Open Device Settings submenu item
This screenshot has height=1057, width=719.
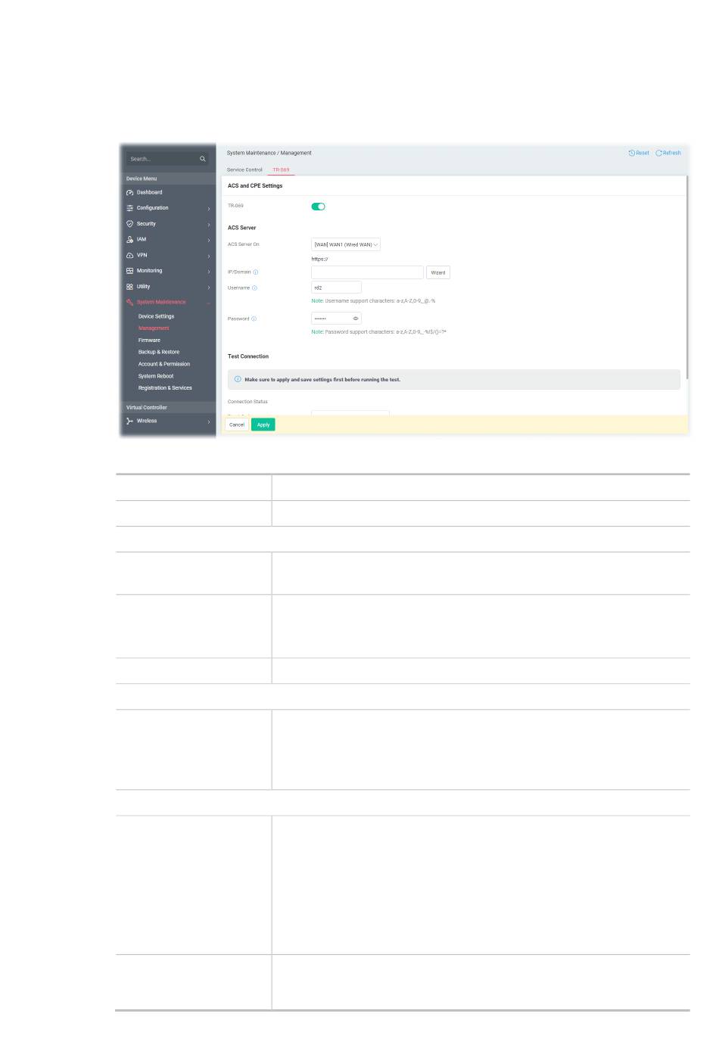156,316
